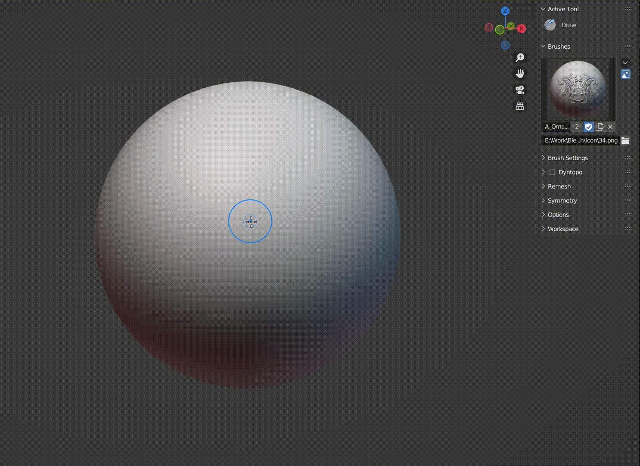The image size is (640, 466).
Task: Click the blue Z axis on the gizmo
Action: [505, 11]
